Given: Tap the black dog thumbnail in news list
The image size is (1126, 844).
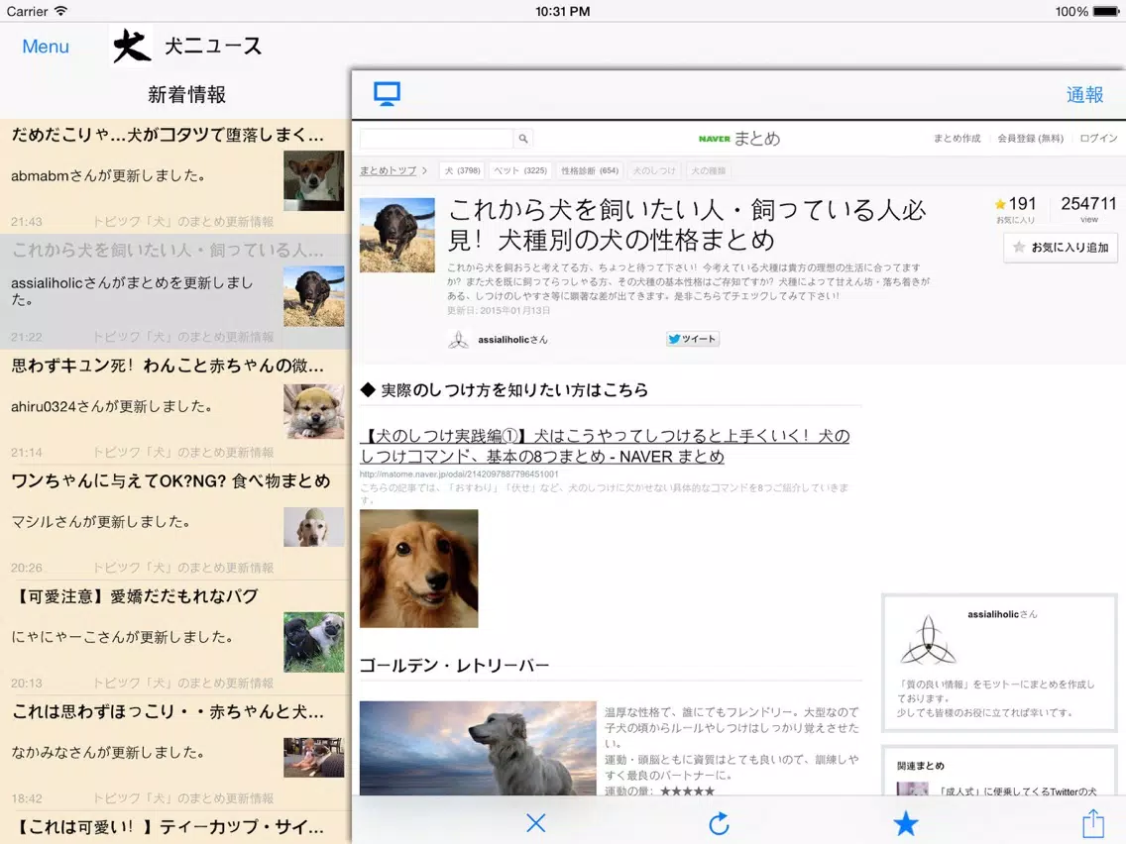Looking at the screenshot, I should click(314, 296).
